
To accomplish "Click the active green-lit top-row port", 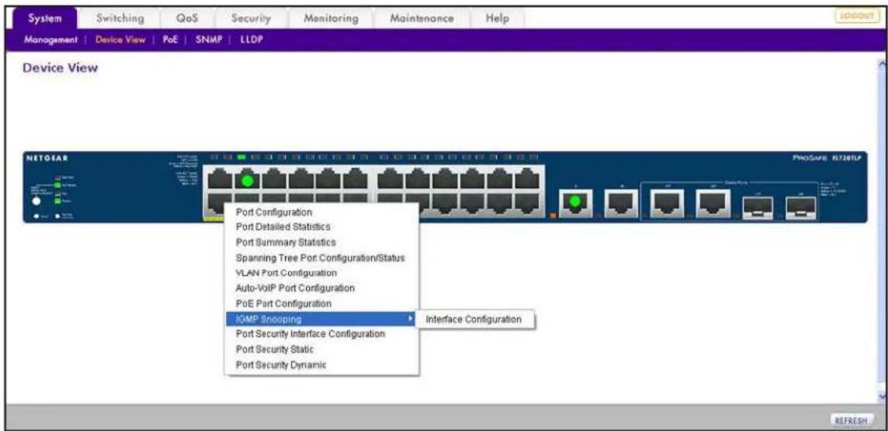I will click(x=247, y=180).
